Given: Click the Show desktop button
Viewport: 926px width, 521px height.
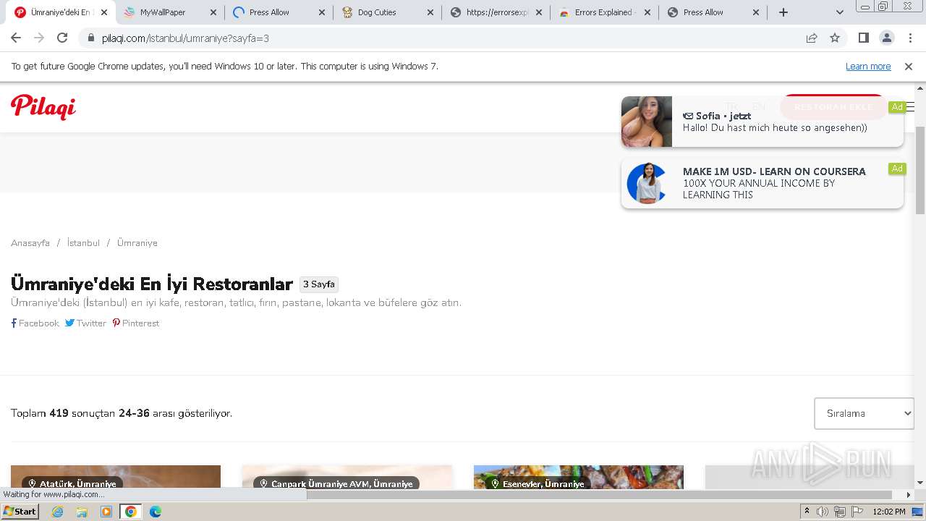Looking at the screenshot, I should click(919, 512).
